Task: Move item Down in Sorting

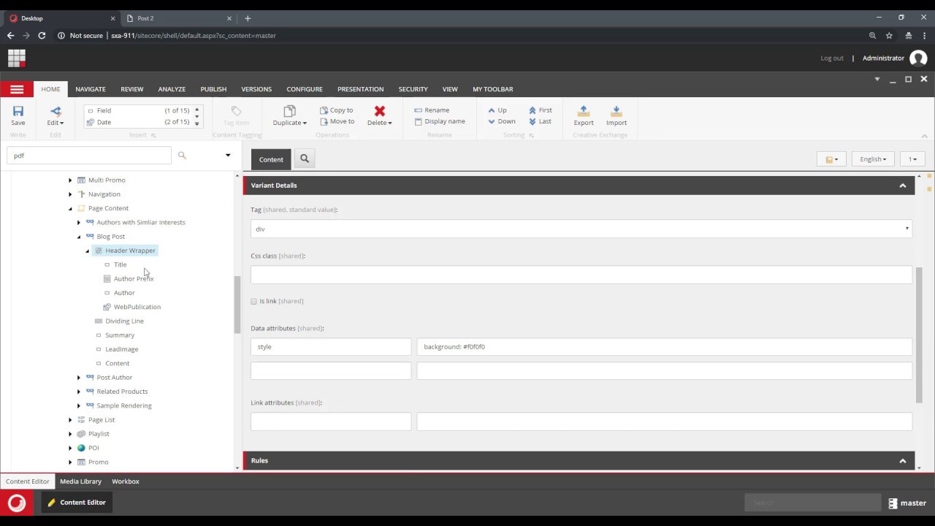Action: [x=502, y=121]
